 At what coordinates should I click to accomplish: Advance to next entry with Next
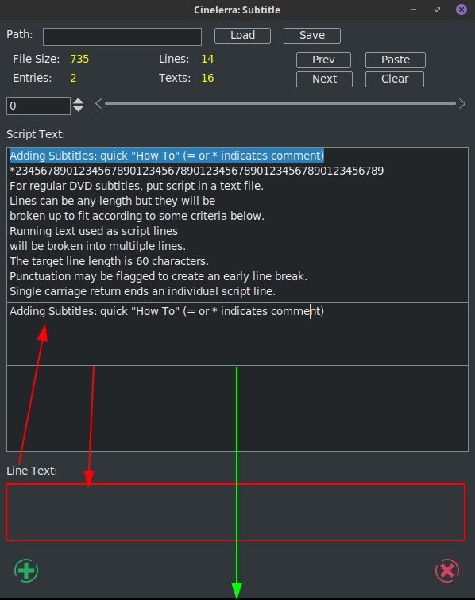324,79
